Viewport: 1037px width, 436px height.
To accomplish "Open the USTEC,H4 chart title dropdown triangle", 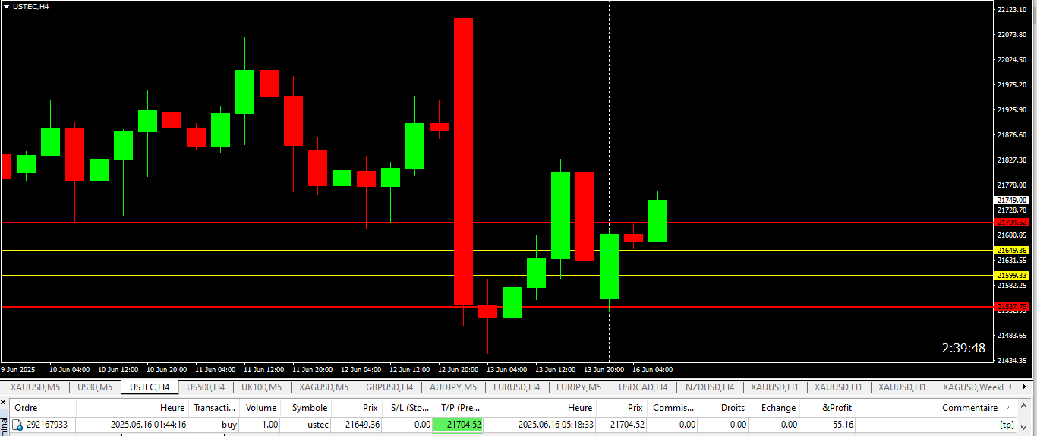I will coord(7,6).
